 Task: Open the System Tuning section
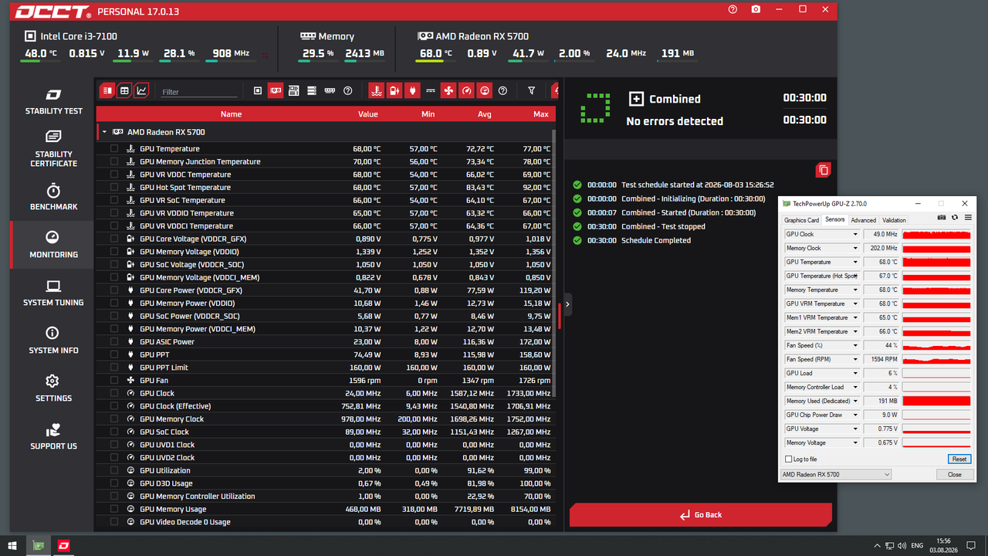coord(53,293)
